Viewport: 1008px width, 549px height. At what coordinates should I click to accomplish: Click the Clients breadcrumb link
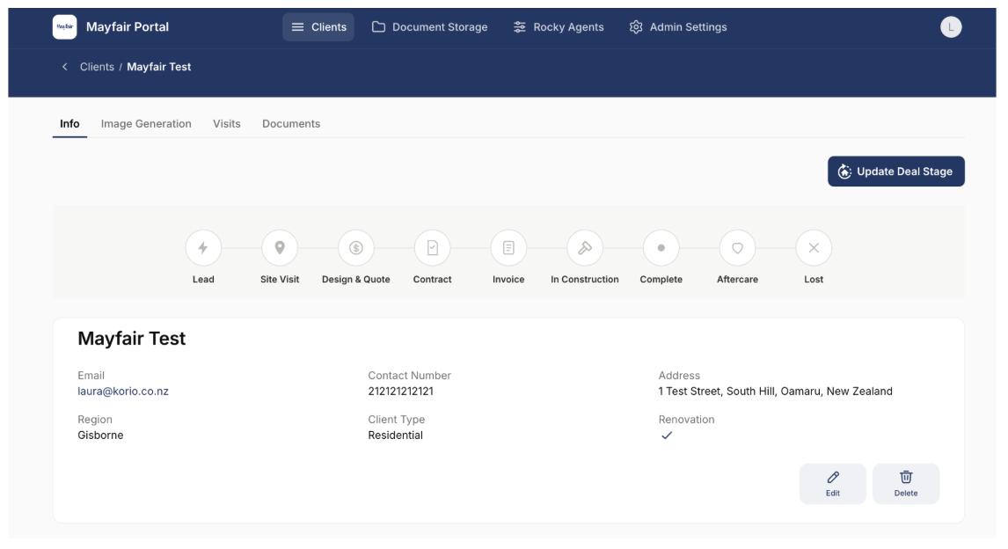click(97, 67)
